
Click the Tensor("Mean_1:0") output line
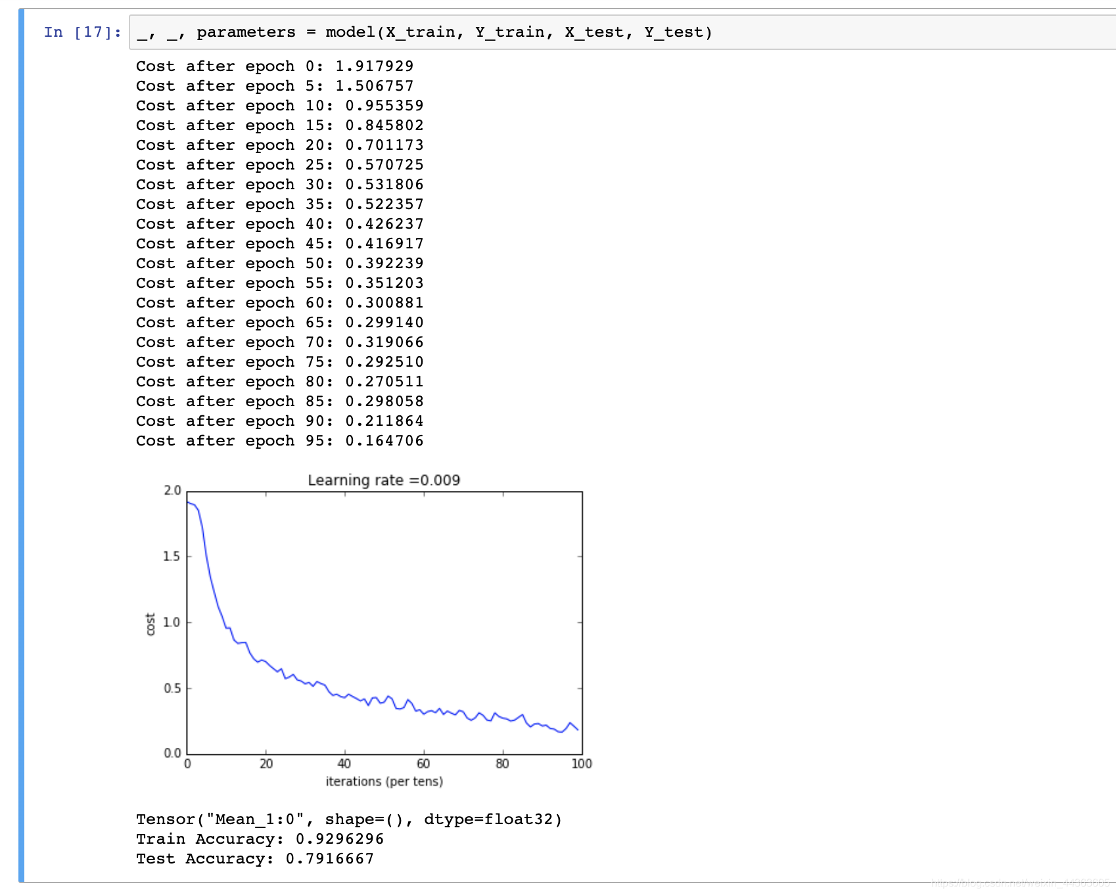(349, 819)
